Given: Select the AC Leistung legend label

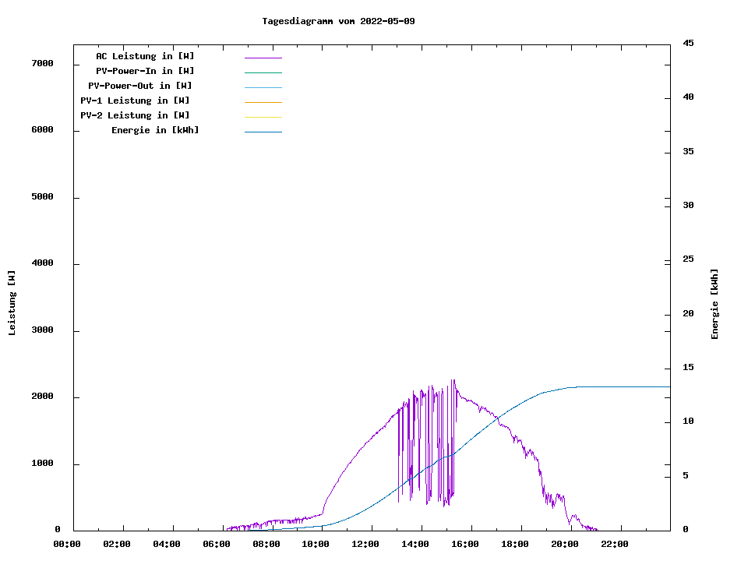Looking at the screenshot, I should point(145,56).
